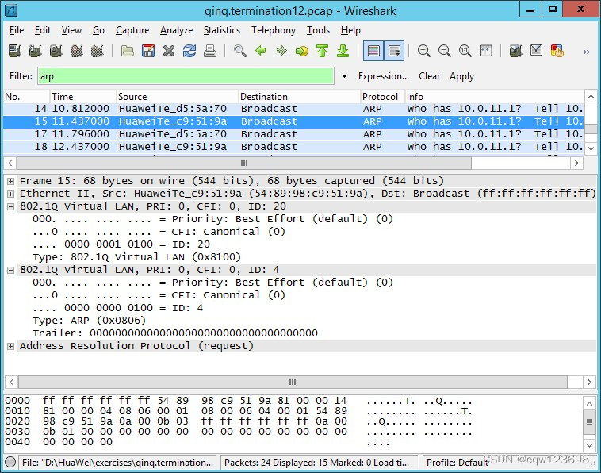Image resolution: width=601 pixels, height=473 pixels.
Task: Expand Address Resolution Protocol (request) node
Action: [11, 346]
